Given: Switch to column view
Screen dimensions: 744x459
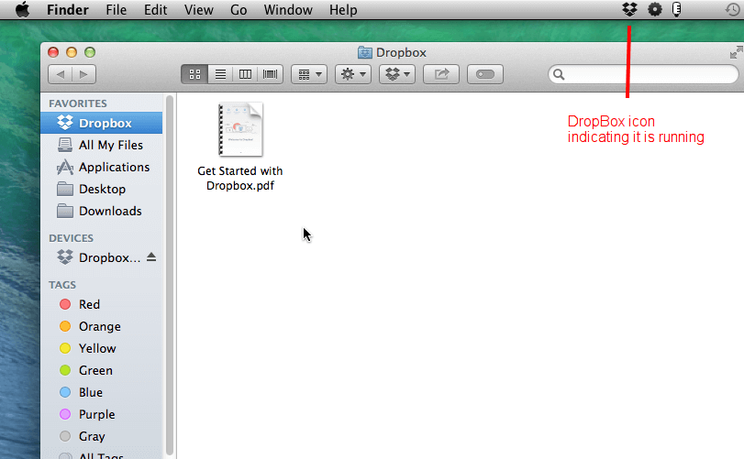Looking at the screenshot, I should 245,74.
